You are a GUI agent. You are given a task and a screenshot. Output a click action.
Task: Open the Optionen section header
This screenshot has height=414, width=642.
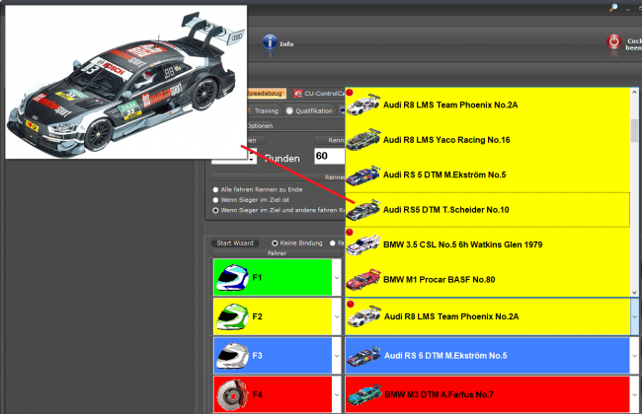coord(260,126)
